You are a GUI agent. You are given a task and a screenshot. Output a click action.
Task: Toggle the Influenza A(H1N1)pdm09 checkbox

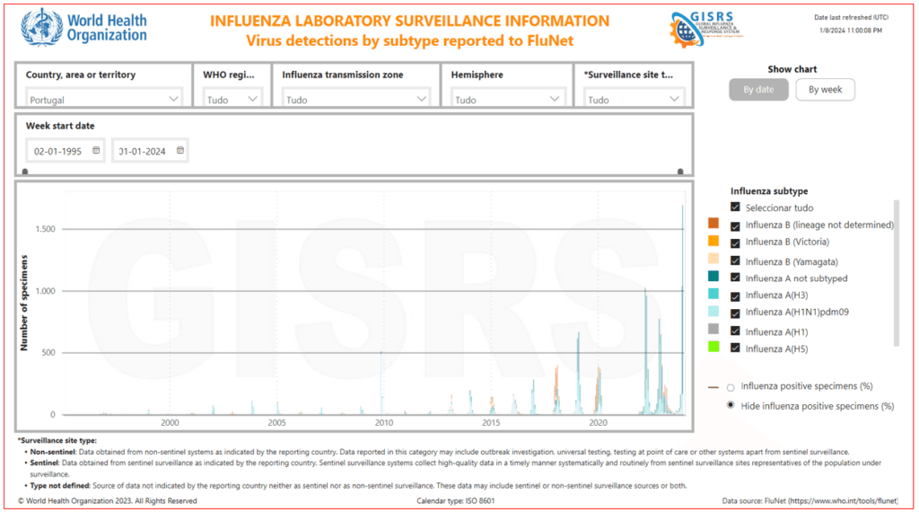[x=736, y=313]
